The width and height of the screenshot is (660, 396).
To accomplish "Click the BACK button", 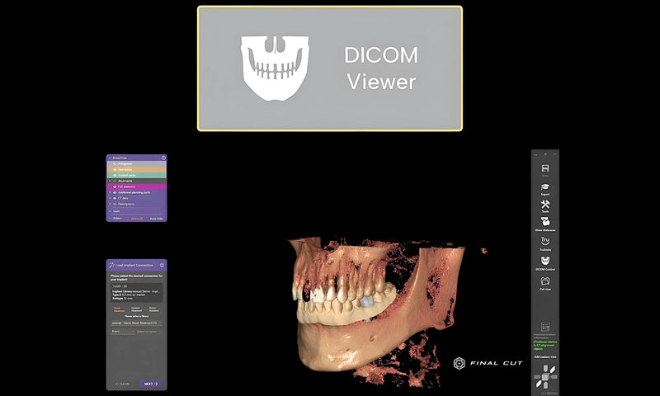I will (x=122, y=384).
